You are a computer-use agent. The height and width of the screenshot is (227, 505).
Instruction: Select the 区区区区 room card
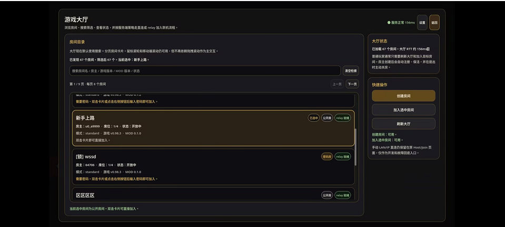pos(213,194)
